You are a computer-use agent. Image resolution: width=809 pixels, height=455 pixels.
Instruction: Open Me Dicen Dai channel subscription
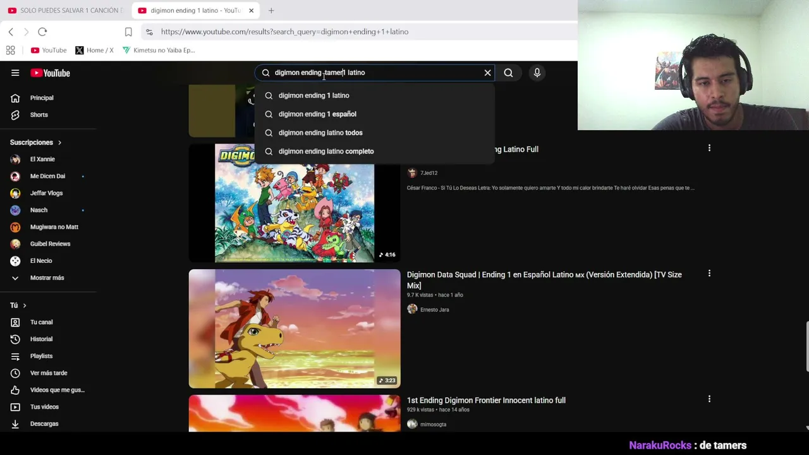click(48, 176)
